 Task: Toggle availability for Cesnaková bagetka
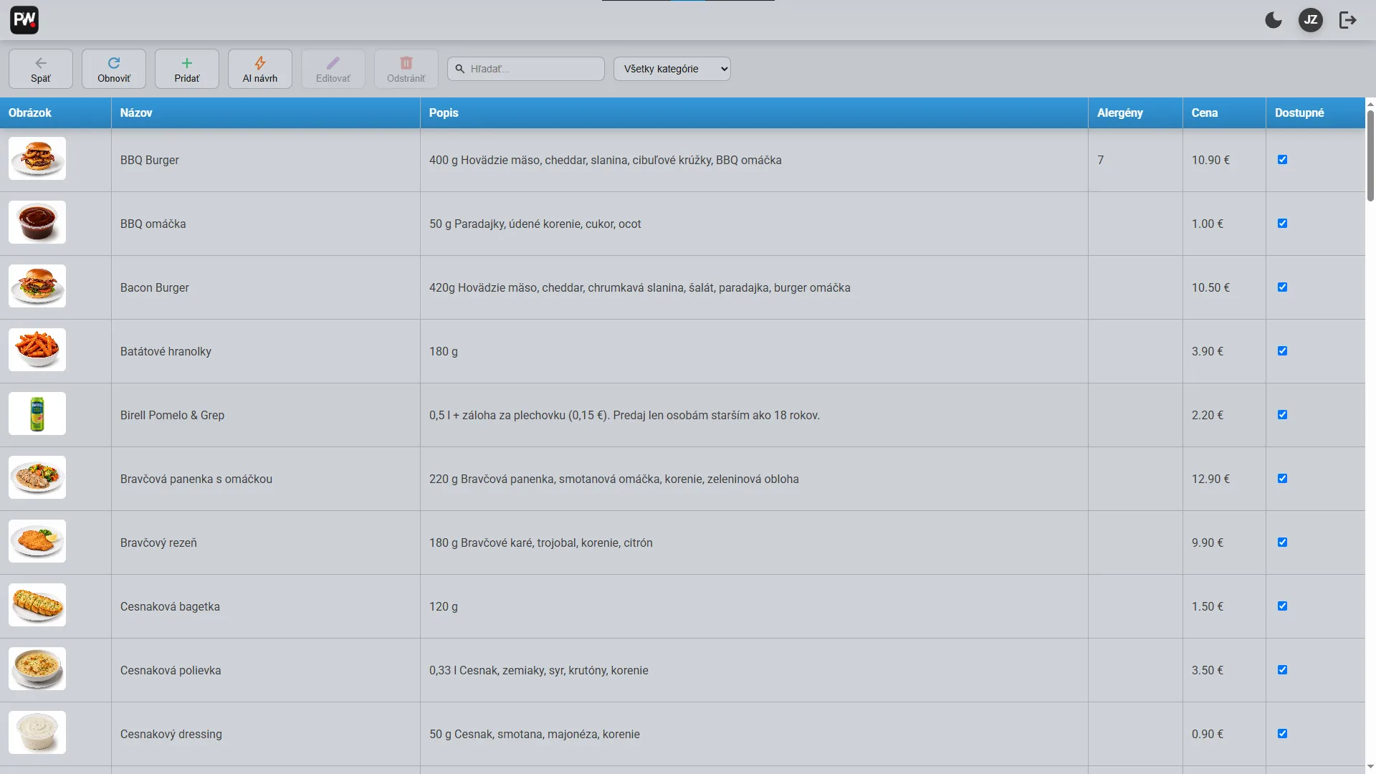pos(1283,606)
